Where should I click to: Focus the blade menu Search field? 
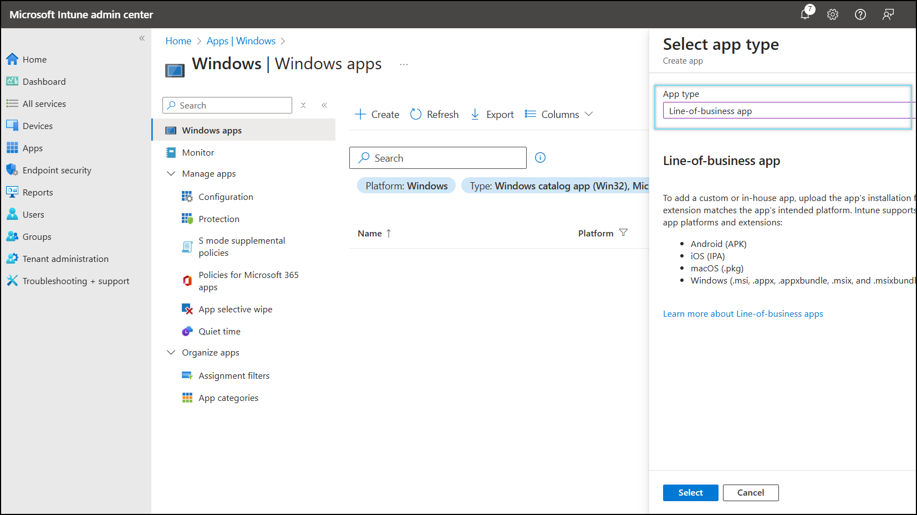click(227, 105)
